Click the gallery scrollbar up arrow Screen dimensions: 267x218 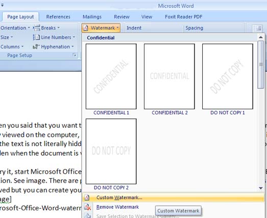261,37
